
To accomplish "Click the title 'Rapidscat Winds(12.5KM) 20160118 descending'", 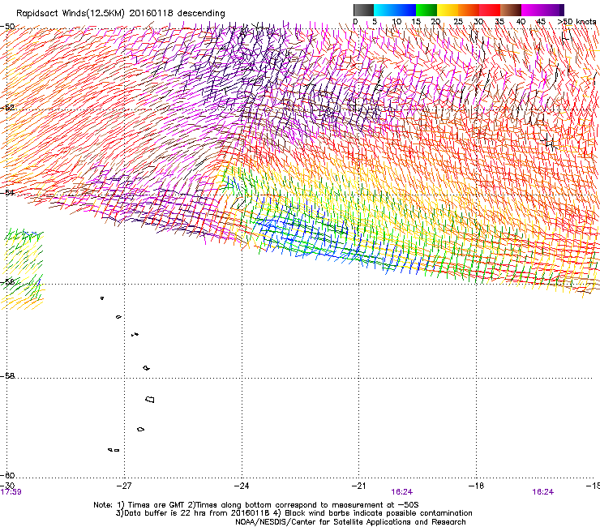I will click(x=121, y=13).
